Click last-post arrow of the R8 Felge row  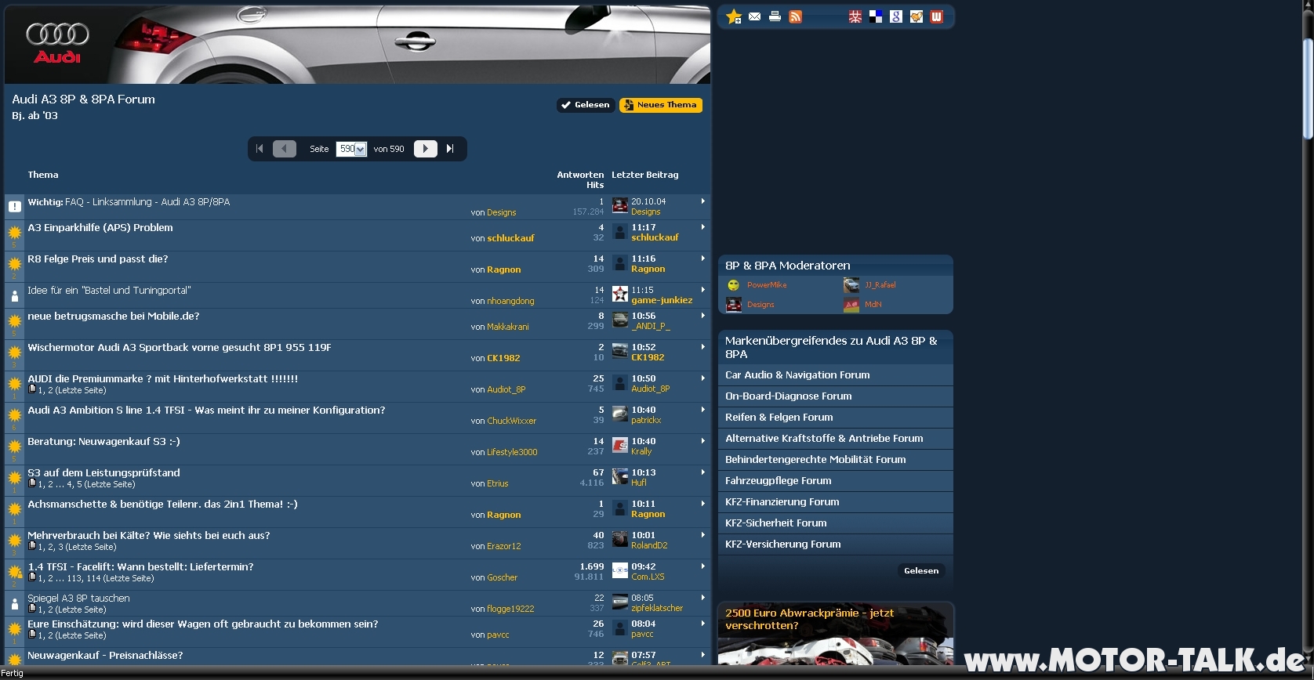tap(702, 259)
